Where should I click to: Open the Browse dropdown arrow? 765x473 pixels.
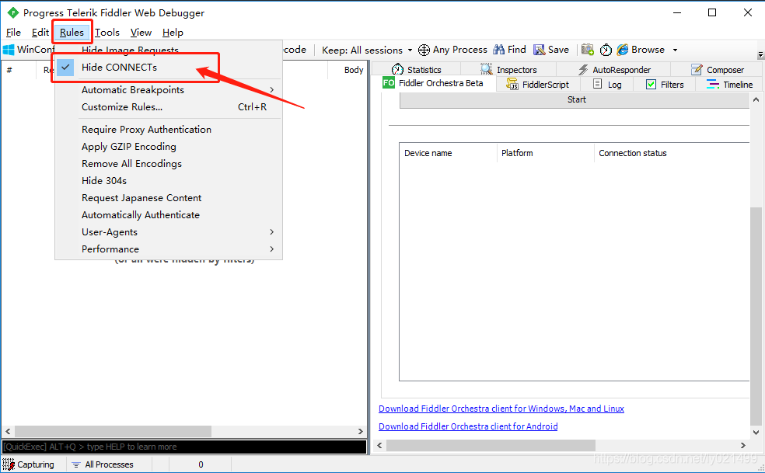coord(676,50)
